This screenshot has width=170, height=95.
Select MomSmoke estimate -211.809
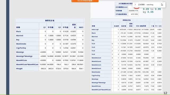[x=123, y=72]
